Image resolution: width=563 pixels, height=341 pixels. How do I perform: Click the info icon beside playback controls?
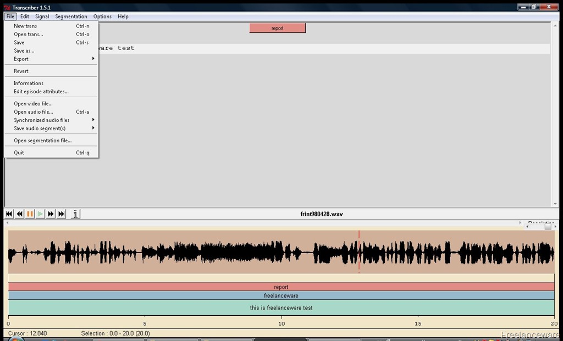tap(75, 214)
